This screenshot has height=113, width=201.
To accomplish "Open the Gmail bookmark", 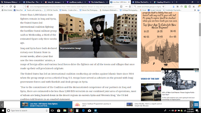I will pos(143,10).
